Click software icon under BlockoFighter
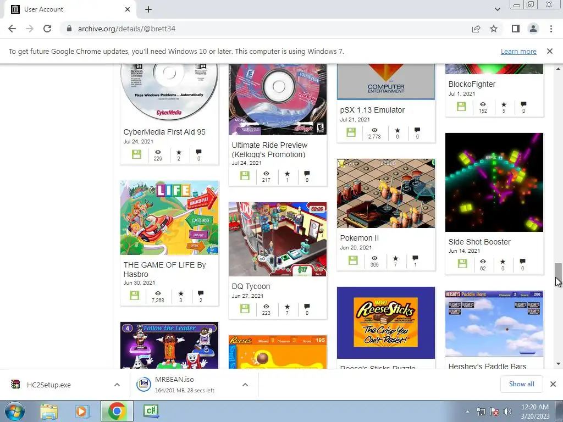 [x=461, y=106]
